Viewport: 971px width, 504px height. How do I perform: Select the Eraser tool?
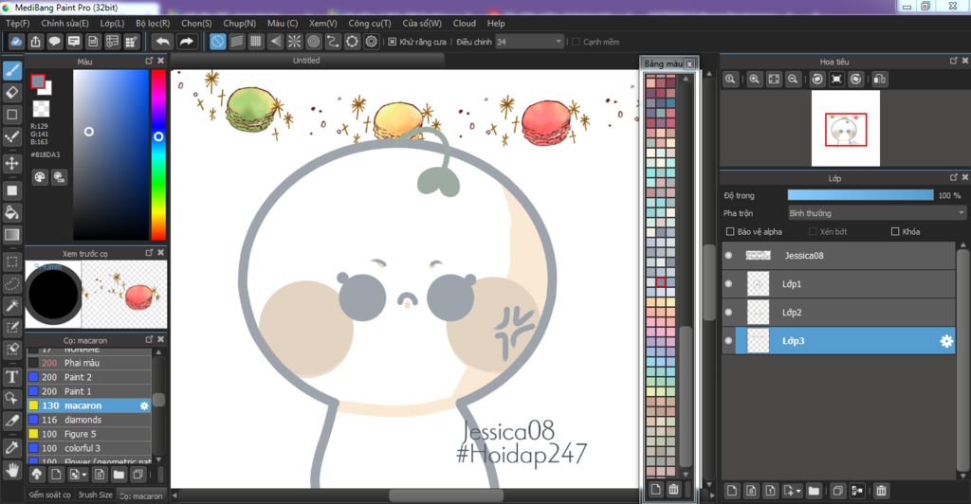click(11, 93)
